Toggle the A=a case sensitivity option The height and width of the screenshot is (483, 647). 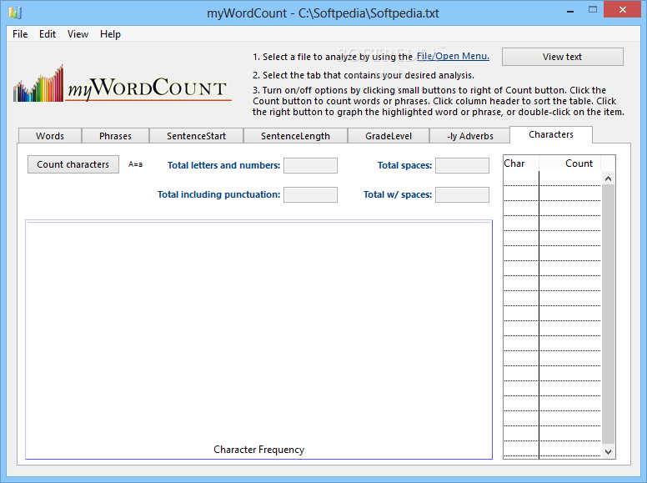(135, 164)
